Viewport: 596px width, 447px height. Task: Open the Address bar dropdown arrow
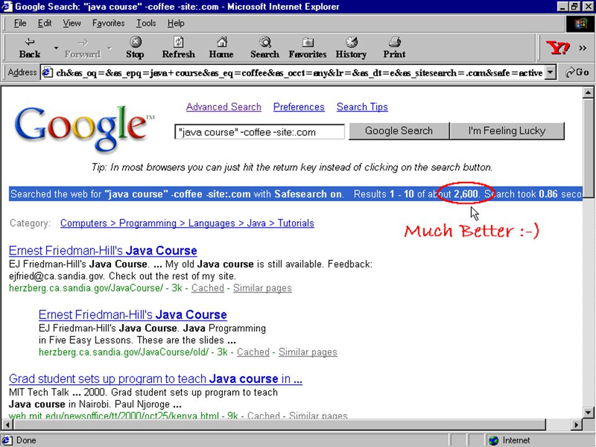click(551, 72)
